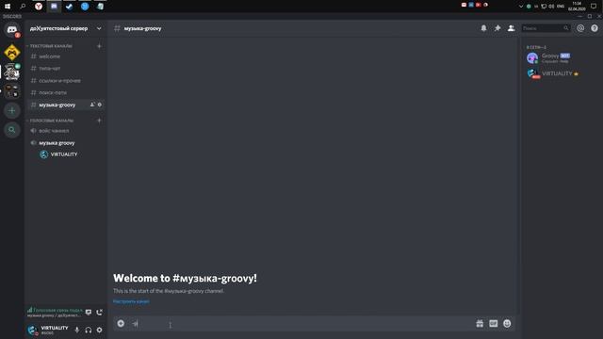Open the yellow gamepad sign server
603x339 pixels.
[x=12, y=53]
